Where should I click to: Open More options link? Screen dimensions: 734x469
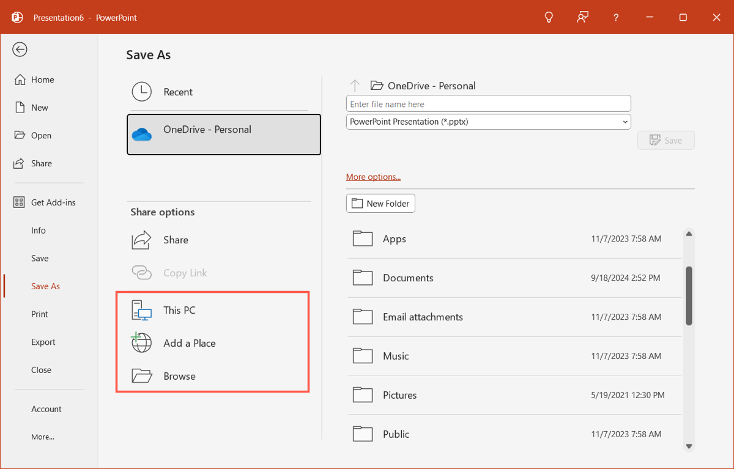point(373,177)
